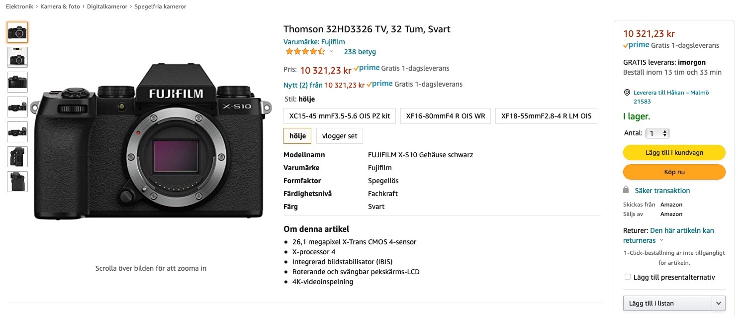Click the location pin icon by delivery address

(627, 93)
